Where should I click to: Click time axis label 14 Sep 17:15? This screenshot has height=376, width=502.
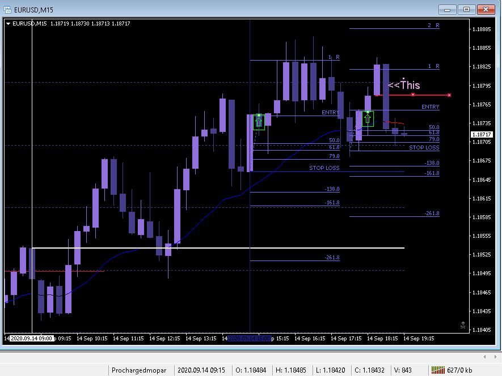click(346, 338)
